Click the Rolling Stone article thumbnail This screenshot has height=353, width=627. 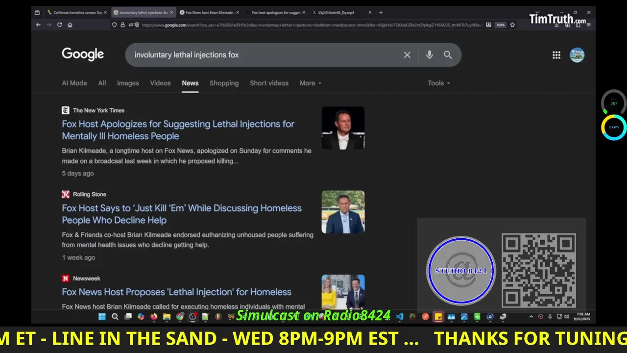[x=343, y=212]
